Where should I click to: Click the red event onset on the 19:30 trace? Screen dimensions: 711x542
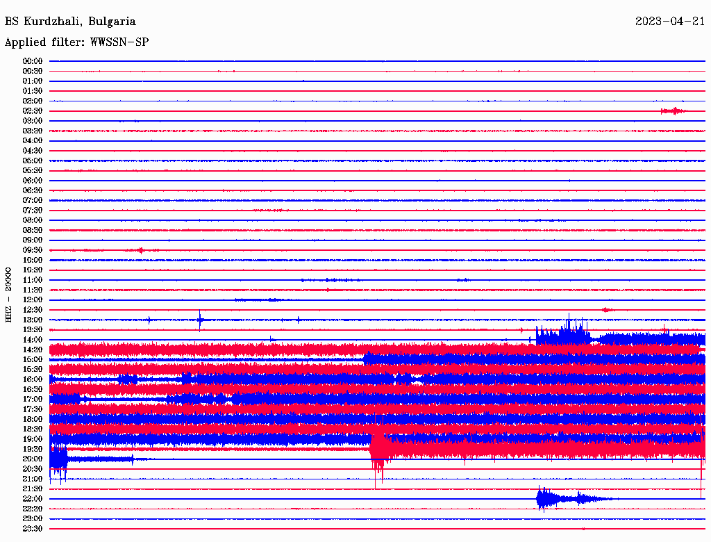tap(378, 452)
